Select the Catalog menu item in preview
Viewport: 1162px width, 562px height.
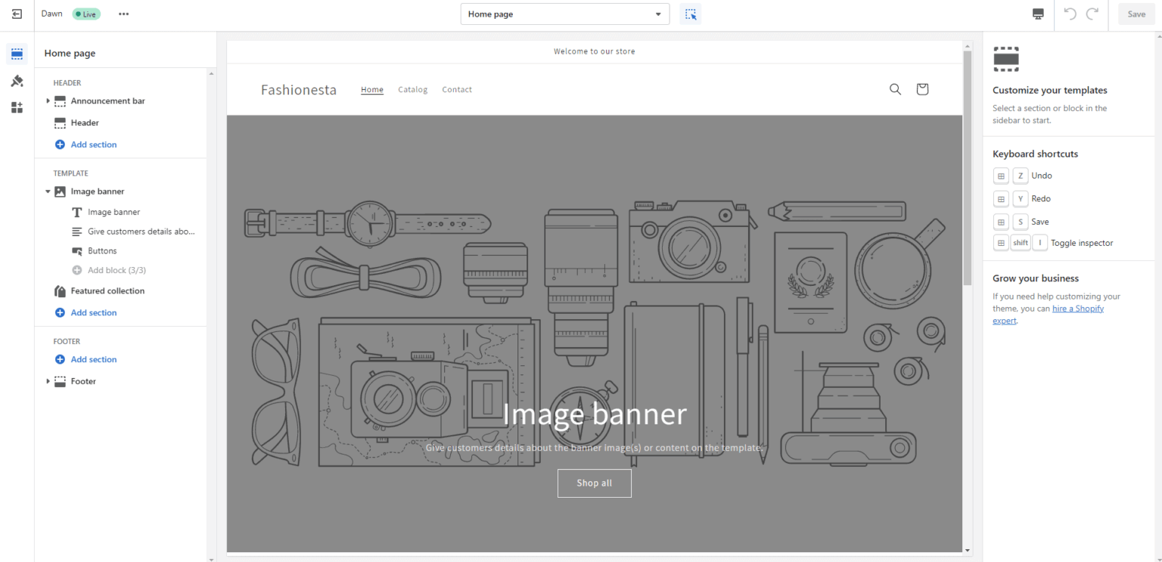[412, 89]
